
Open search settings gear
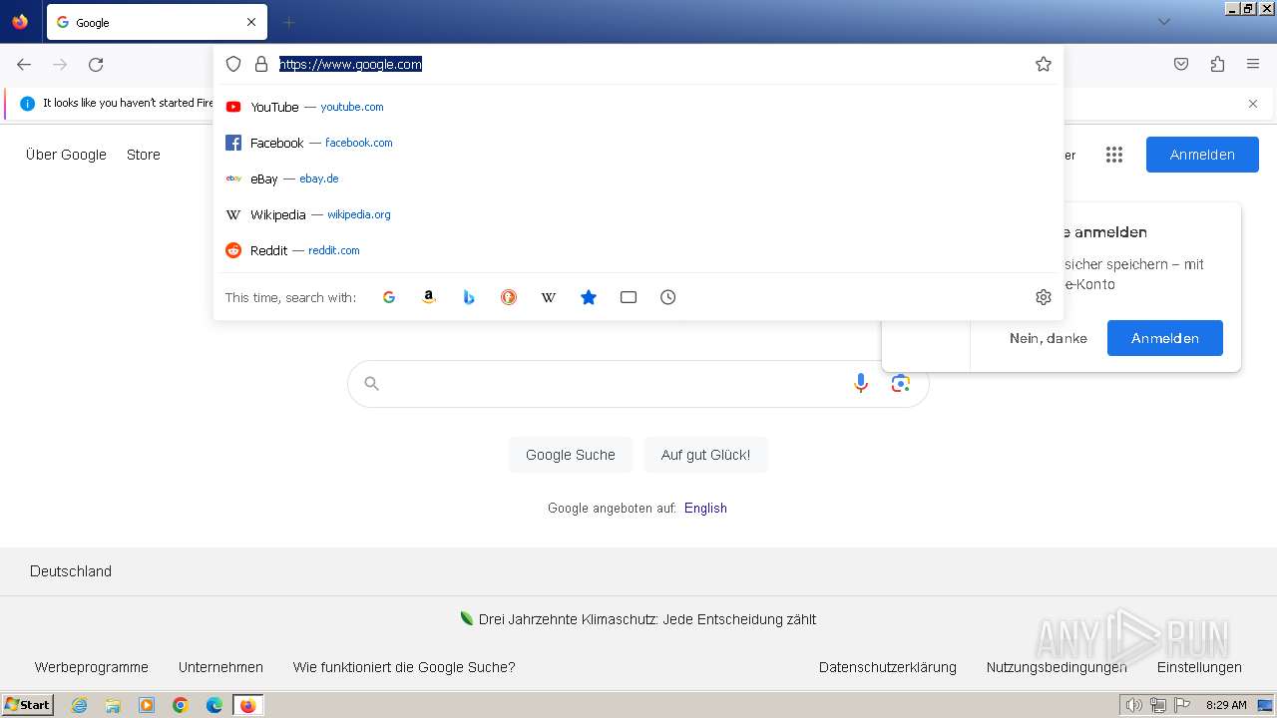tap(1044, 297)
